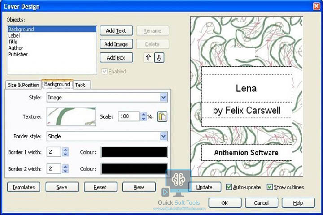Open Border 1 colour swatch
Screen dimensions: 323x215
tap(134, 152)
